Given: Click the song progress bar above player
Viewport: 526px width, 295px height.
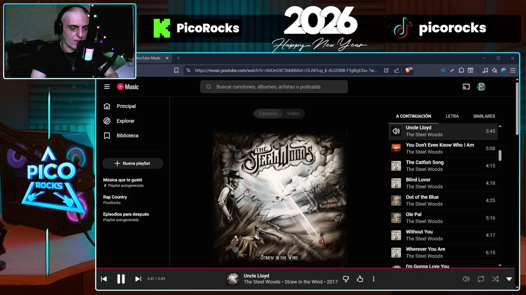Looking at the screenshot, I should coord(305,269).
